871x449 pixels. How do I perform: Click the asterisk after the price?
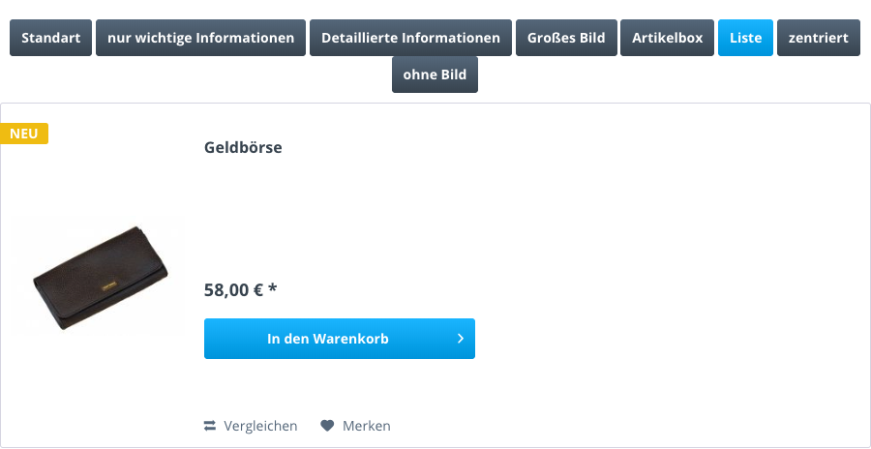click(273, 289)
